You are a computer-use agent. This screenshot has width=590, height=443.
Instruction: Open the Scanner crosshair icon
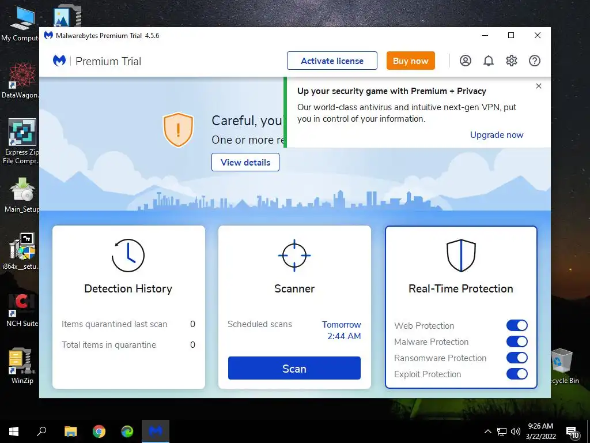coord(294,256)
